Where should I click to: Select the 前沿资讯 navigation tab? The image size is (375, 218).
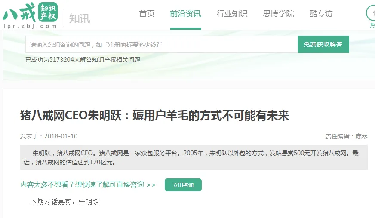(186, 14)
